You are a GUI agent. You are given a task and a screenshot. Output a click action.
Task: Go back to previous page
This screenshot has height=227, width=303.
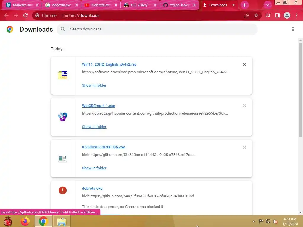pyautogui.click(x=7, y=15)
